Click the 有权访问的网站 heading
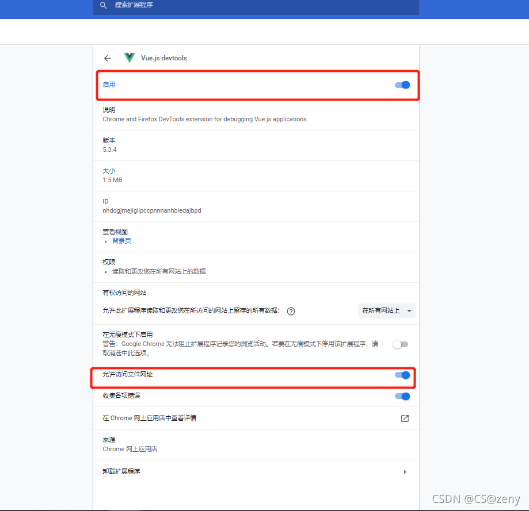This screenshot has width=529, height=511. pos(124,293)
